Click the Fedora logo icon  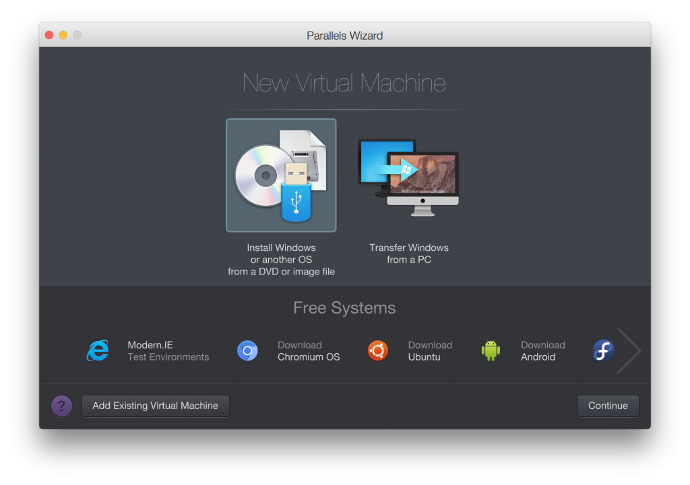coord(603,350)
